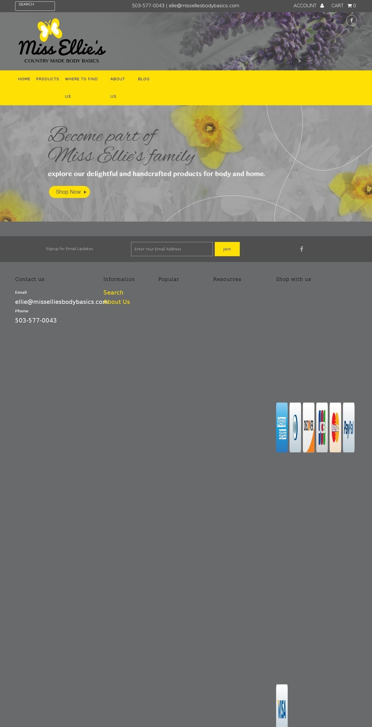The width and height of the screenshot is (372, 727).
Task: Click the phone number in the top bar
Action: tap(148, 6)
